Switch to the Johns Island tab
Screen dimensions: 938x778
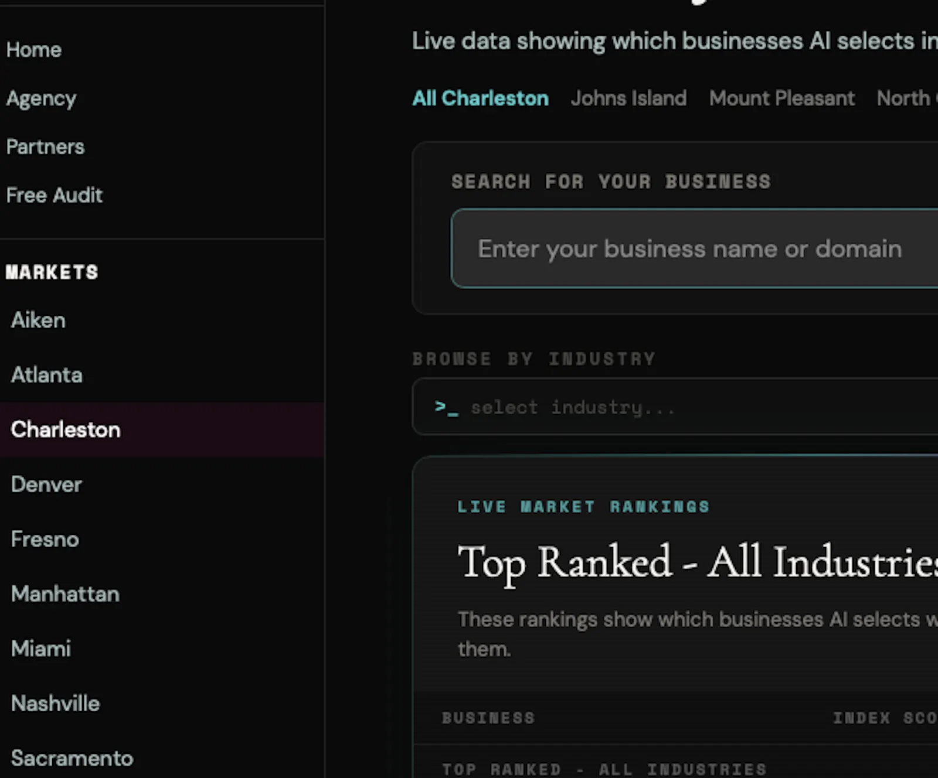(628, 98)
